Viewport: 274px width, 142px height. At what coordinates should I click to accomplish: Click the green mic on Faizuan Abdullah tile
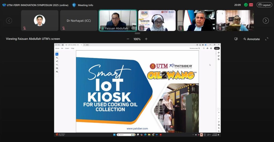click(102, 28)
